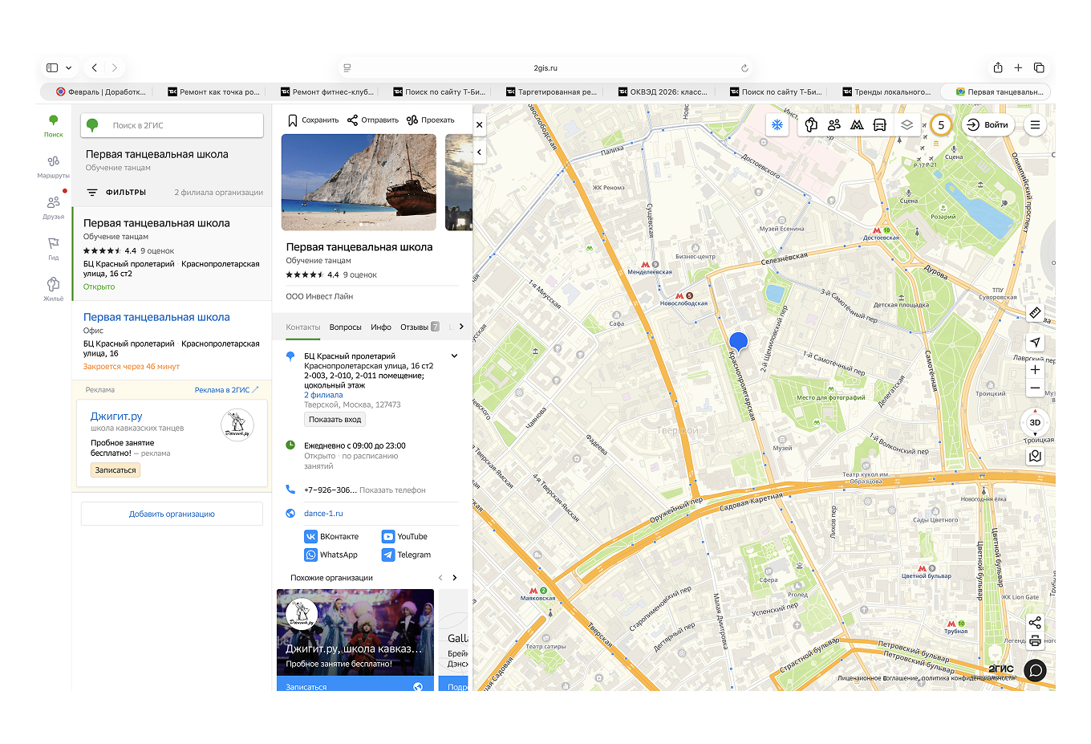Open the YouTube channel link
This screenshot has height=744, width=1091.
pyautogui.click(x=405, y=537)
